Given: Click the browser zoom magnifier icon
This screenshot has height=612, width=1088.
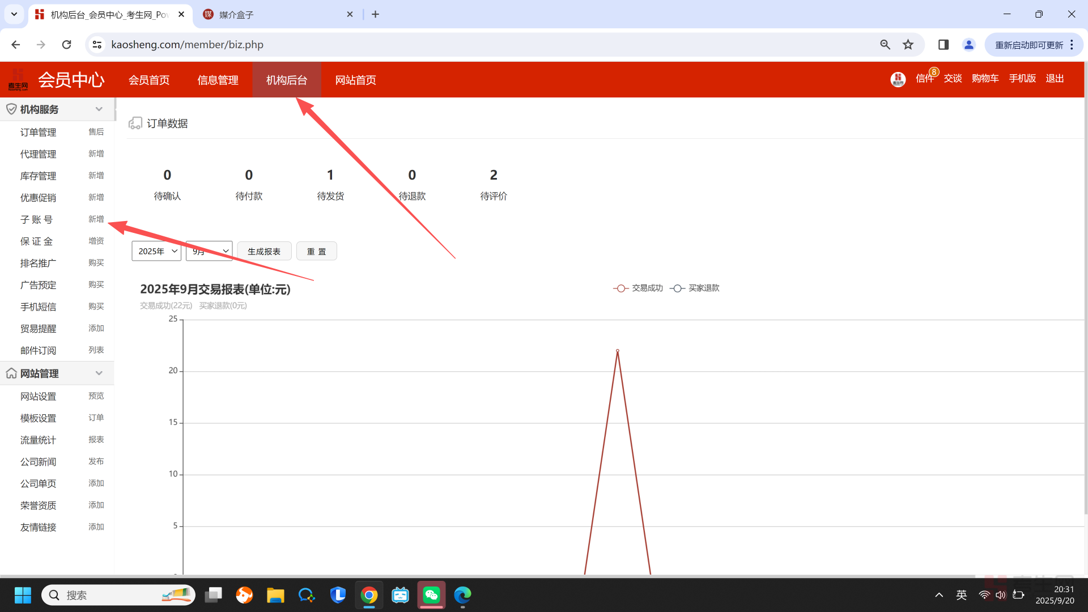Looking at the screenshot, I should pyautogui.click(x=885, y=45).
